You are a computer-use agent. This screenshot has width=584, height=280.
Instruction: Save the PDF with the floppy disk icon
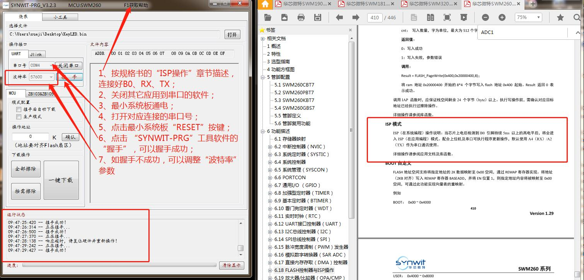[318, 17]
